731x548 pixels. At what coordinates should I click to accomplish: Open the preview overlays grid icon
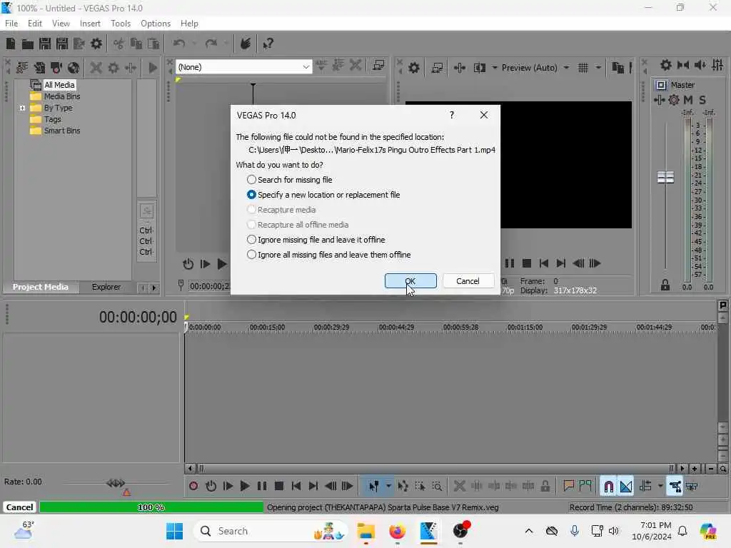[x=583, y=68]
